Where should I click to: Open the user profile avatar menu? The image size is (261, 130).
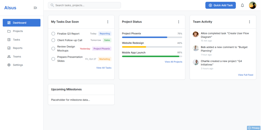(253, 5)
